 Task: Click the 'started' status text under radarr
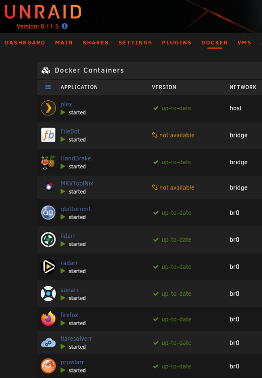[x=77, y=271]
